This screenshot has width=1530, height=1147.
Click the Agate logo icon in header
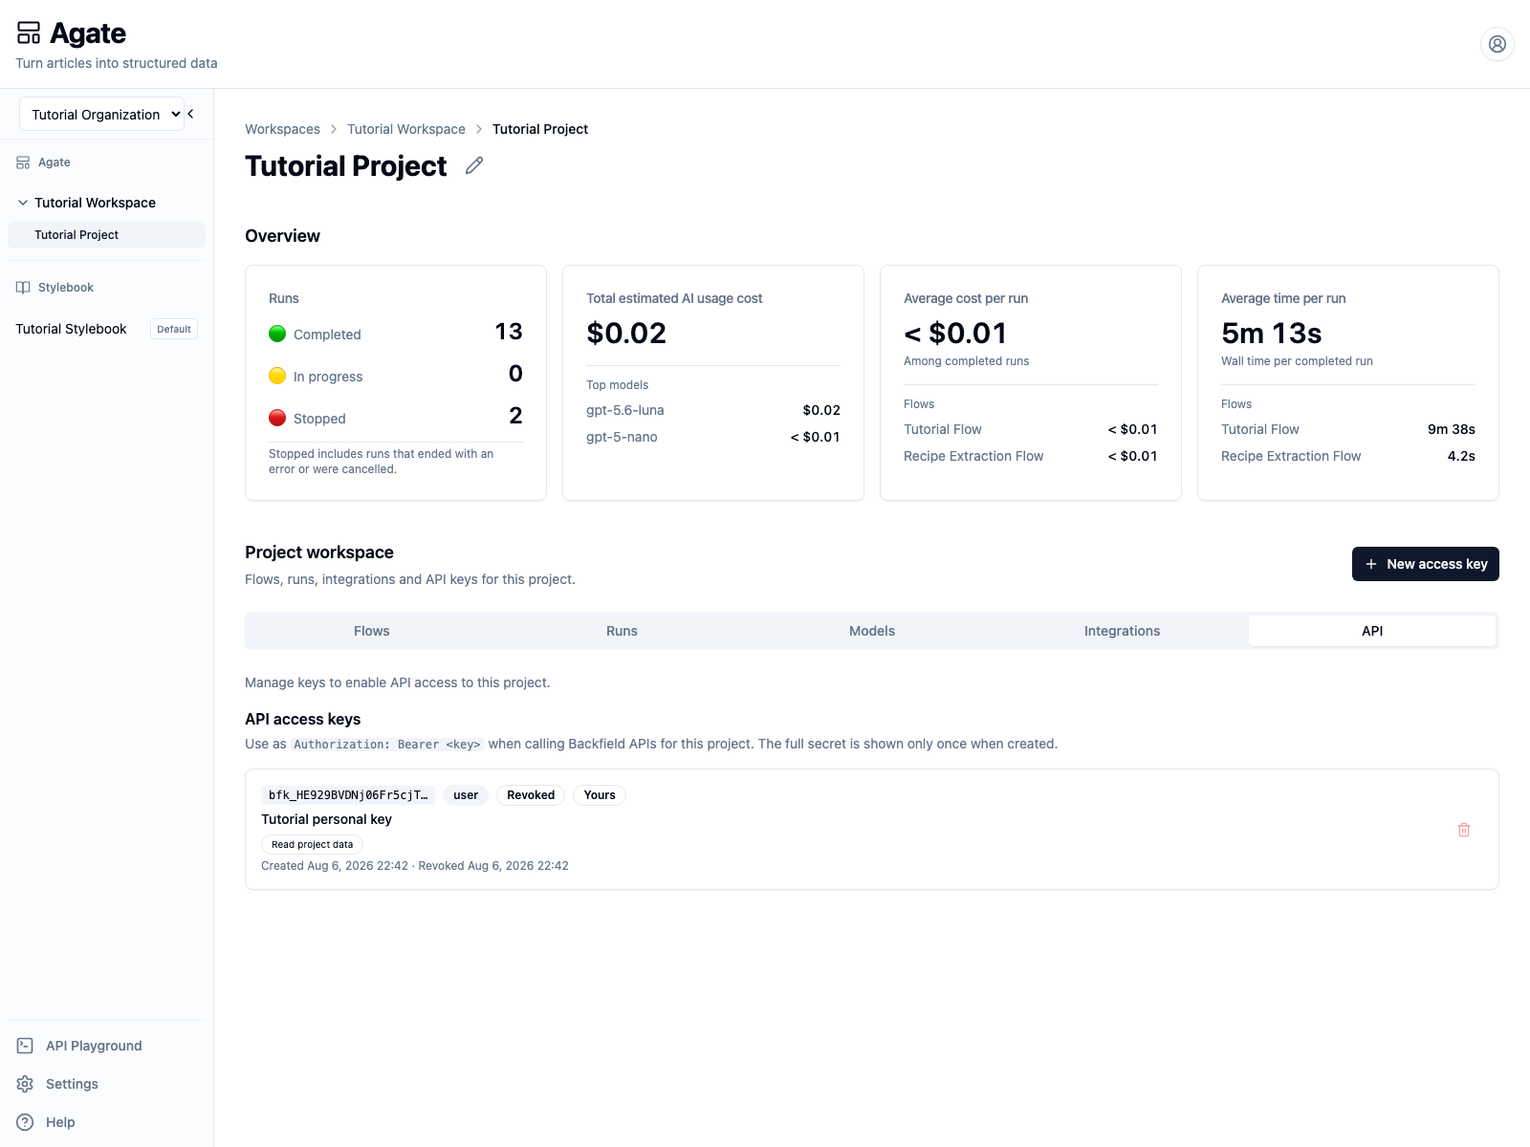click(29, 33)
